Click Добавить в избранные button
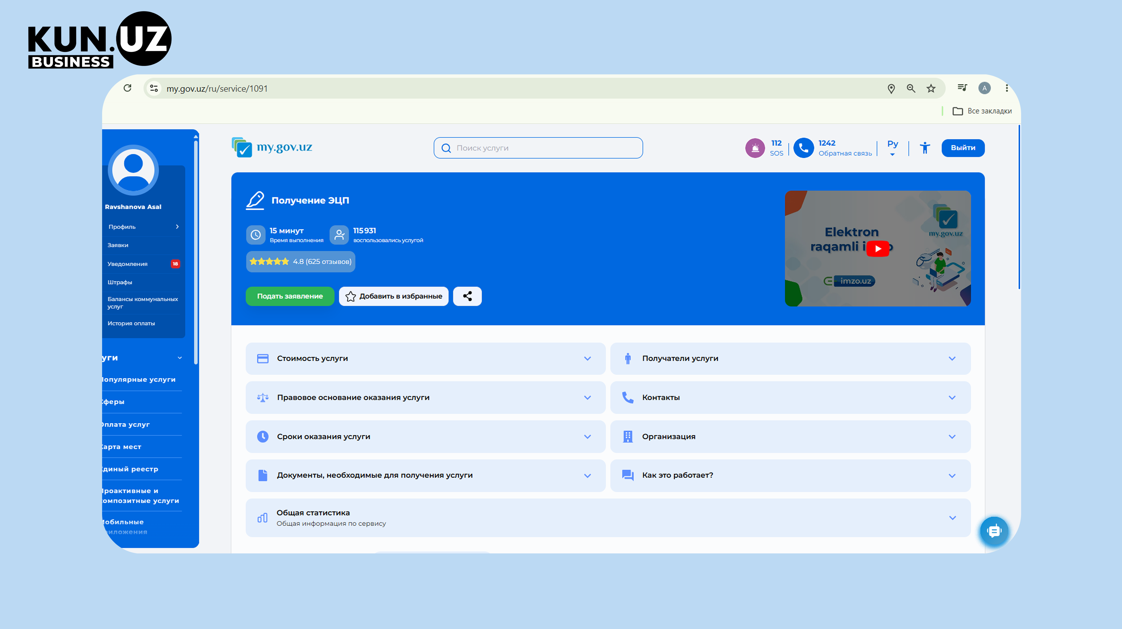1122x629 pixels. [x=394, y=296]
